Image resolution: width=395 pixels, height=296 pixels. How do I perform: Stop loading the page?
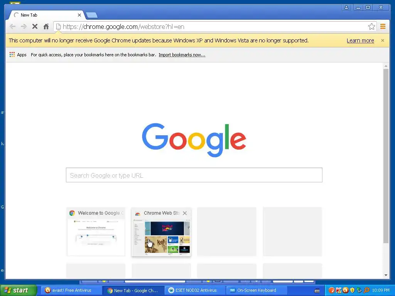click(x=35, y=27)
